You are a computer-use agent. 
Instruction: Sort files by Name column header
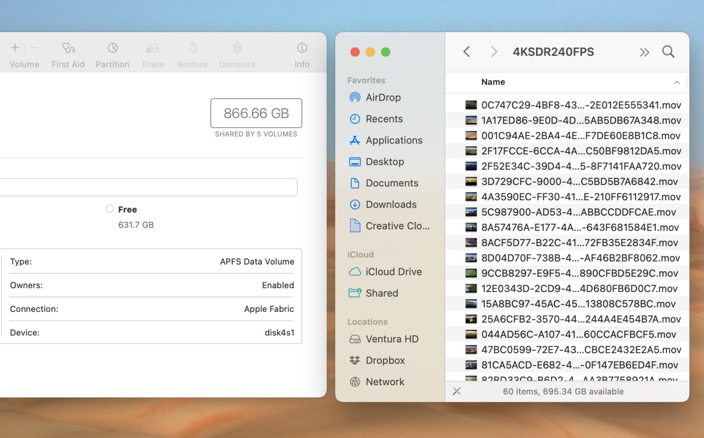(x=493, y=82)
